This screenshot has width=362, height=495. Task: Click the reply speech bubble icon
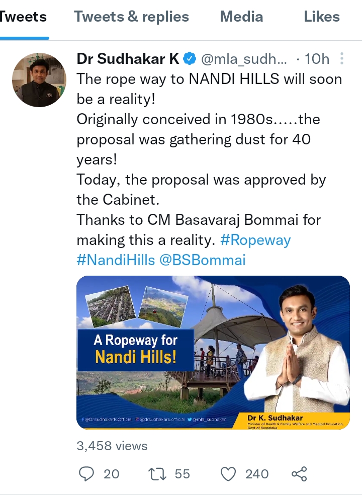pos(87,474)
